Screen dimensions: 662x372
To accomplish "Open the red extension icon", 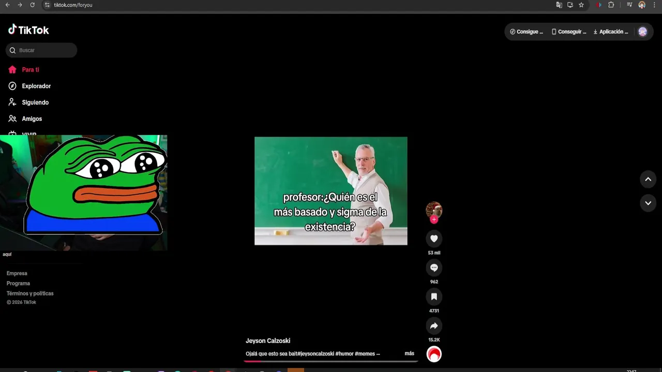I will point(599,5).
